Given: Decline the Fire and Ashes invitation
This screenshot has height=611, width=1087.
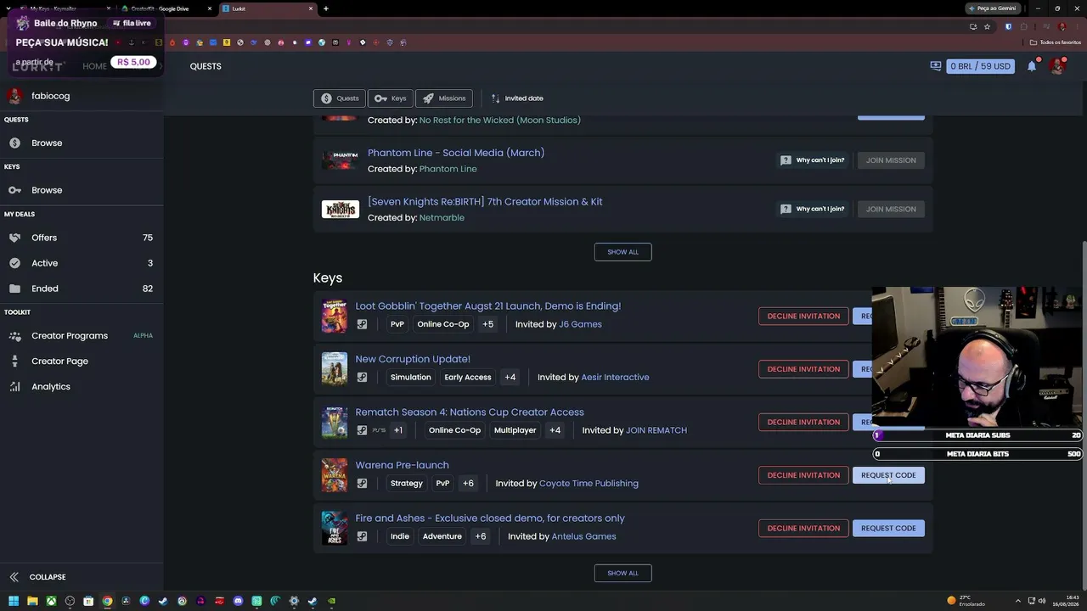Looking at the screenshot, I should (x=803, y=529).
